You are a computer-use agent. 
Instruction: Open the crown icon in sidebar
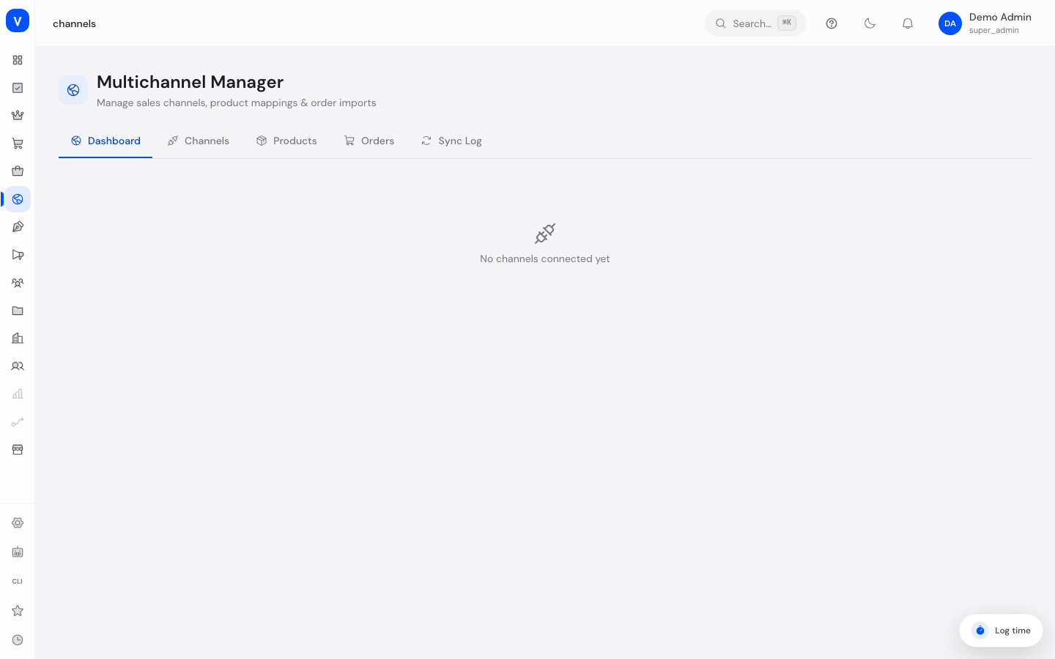pyautogui.click(x=18, y=116)
